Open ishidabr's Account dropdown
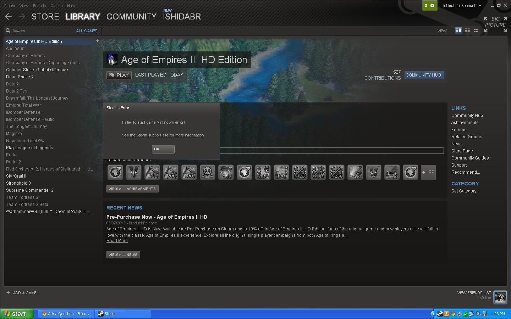The width and height of the screenshot is (511, 319). (x=462, y=6)
